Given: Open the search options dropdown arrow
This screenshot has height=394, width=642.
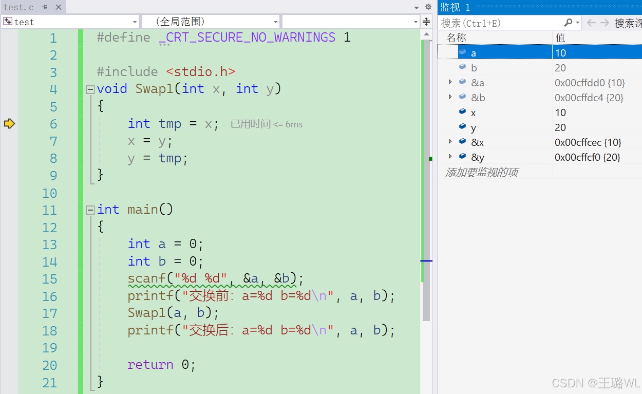Looking at the screenshot, I should coord(578,23).
